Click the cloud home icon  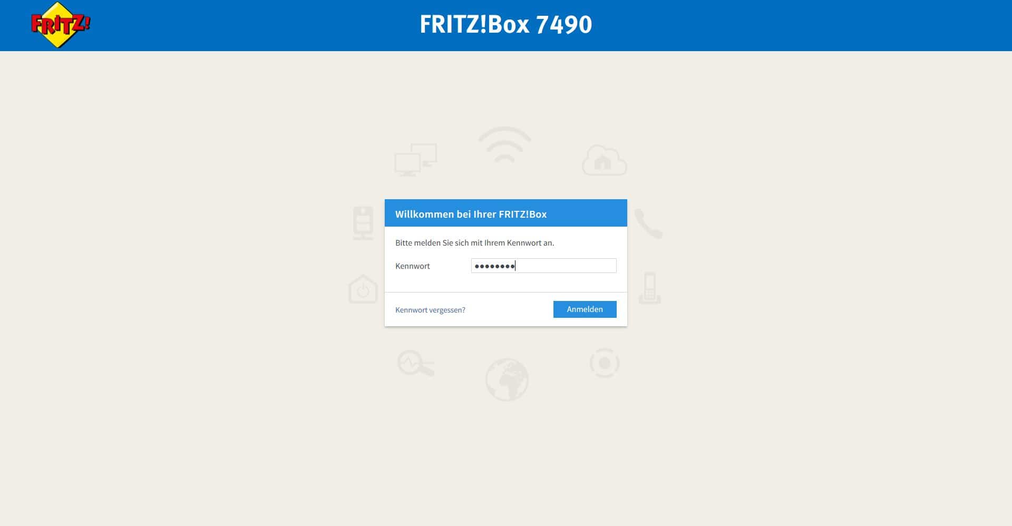tap(604, 160)
